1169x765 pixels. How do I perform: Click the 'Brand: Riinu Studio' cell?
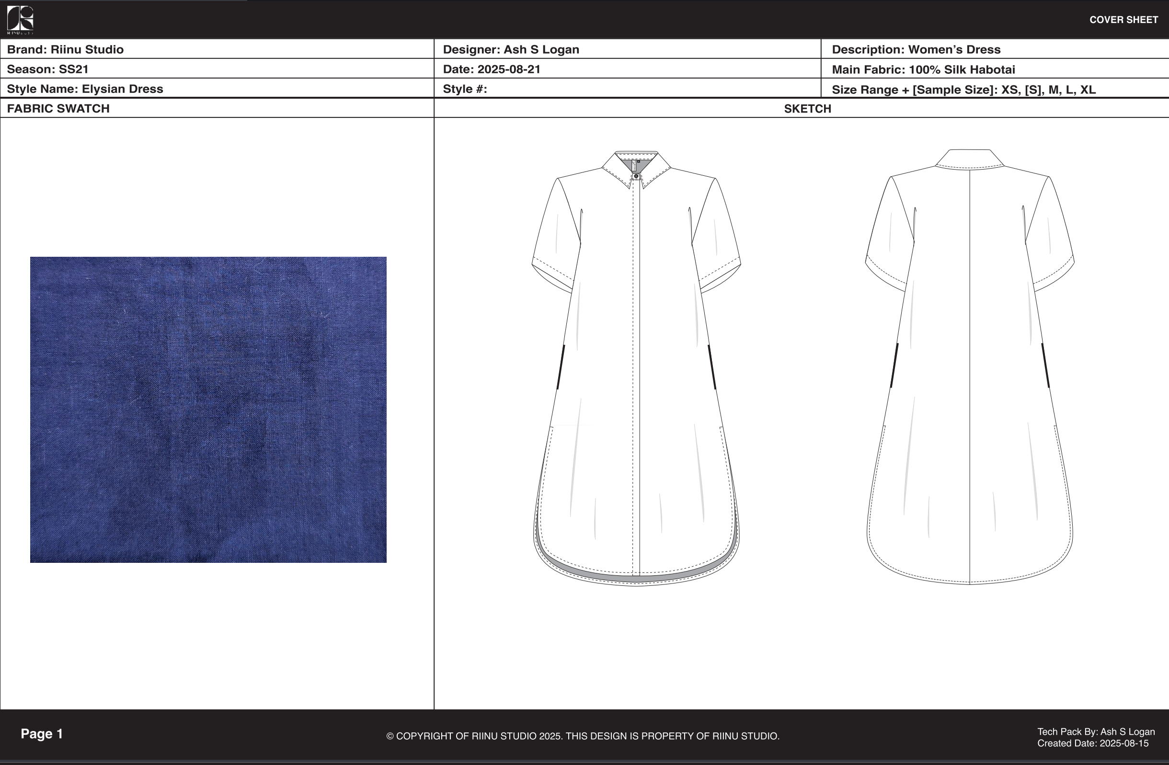click(x=217, y=49)
